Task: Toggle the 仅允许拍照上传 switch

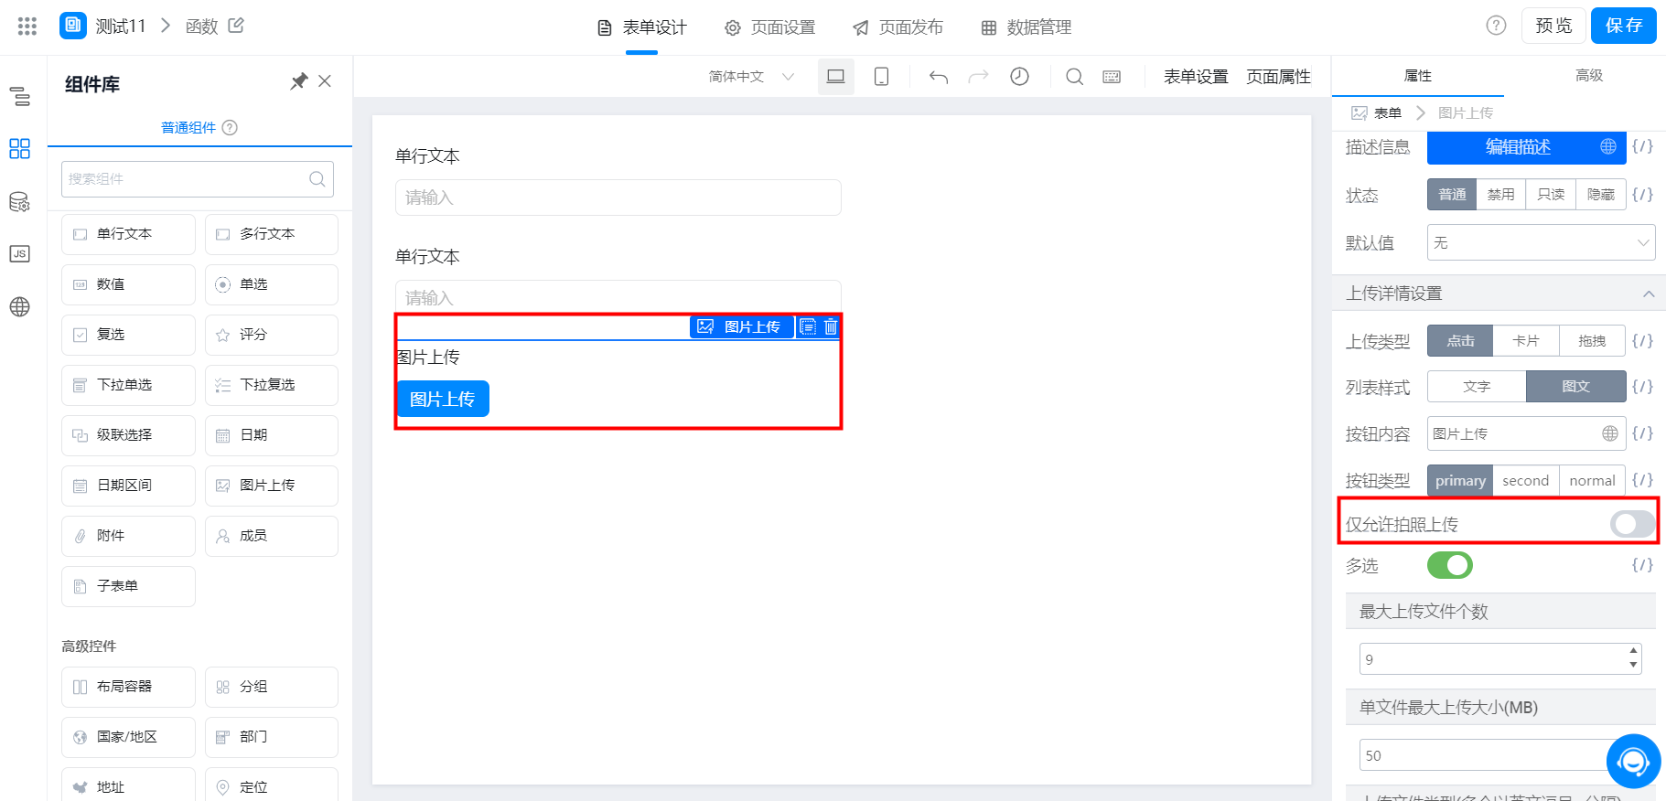Action: tap(1632, 524)
